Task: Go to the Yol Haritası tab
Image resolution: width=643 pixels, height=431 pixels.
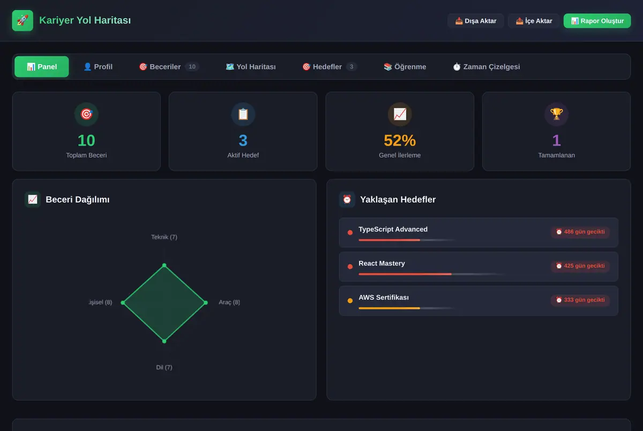Action: coord(251,67)
